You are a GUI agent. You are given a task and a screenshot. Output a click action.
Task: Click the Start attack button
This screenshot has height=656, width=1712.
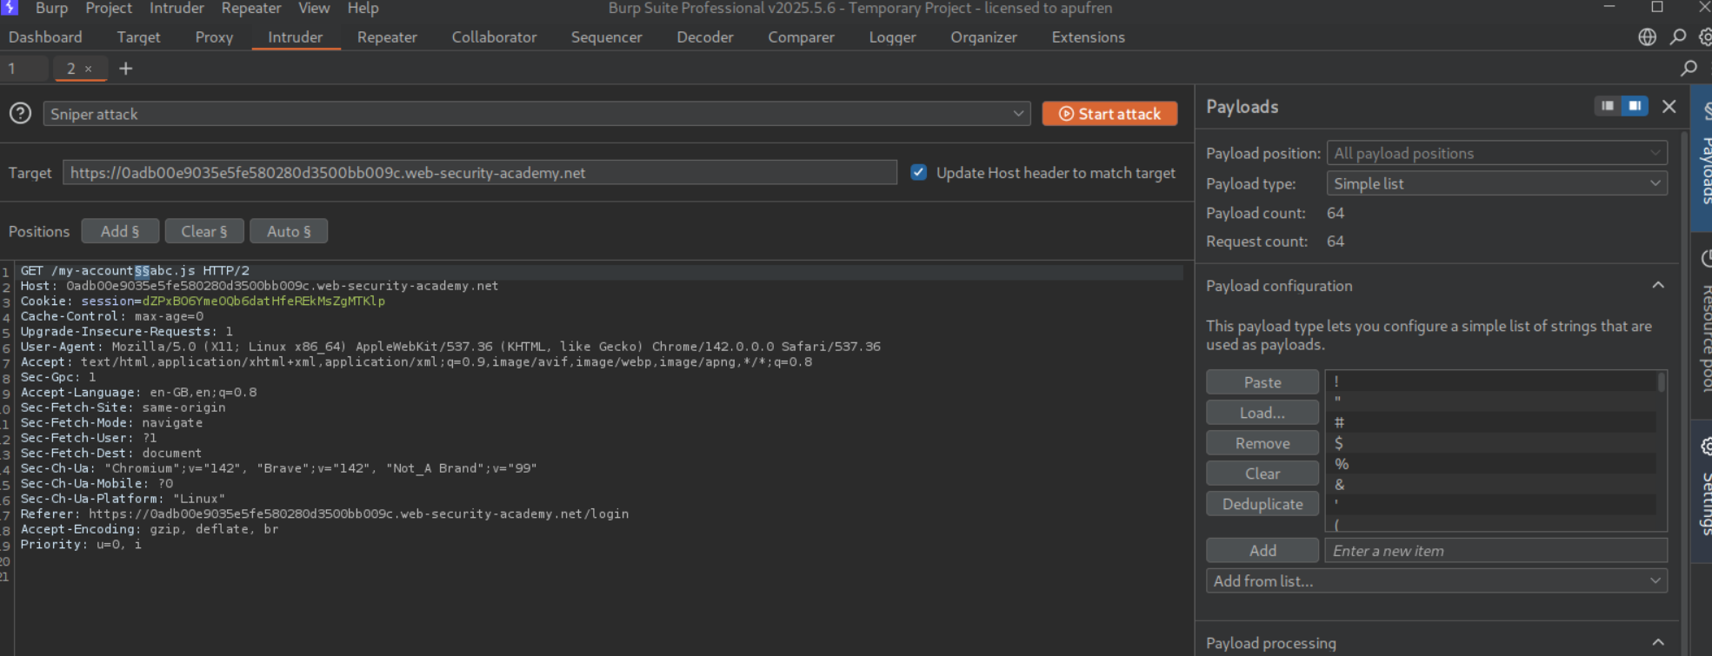tap(1109, 114)
